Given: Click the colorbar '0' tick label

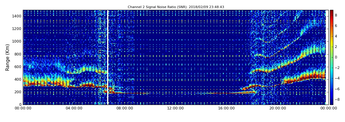Looking at the screenshot, I should pos(336,57).
